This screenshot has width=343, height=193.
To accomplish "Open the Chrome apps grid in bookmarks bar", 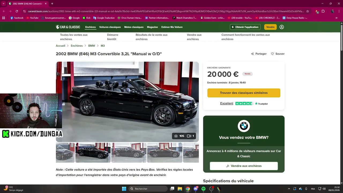I will click(3, 18).
